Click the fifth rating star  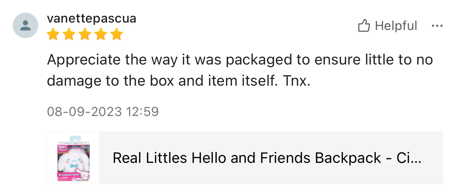[x=116, y=35]
